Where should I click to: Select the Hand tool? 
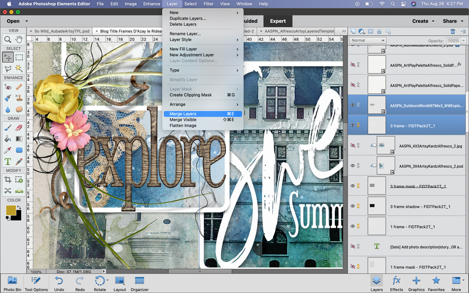19,39
